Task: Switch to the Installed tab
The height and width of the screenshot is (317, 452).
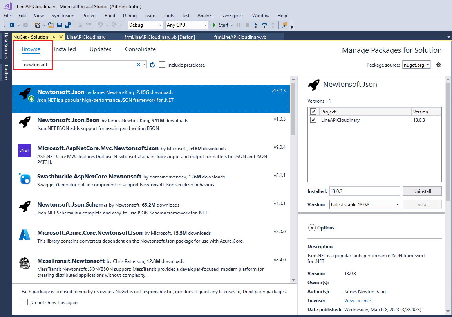Action: click(x=65, y=49)
